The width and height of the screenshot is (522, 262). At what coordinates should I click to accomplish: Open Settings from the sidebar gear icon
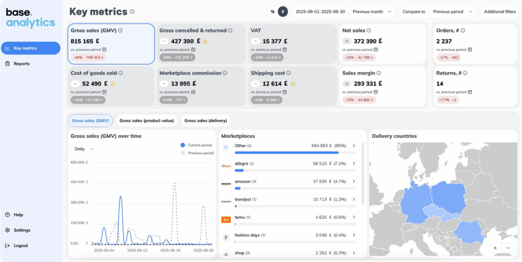[8, 230]
